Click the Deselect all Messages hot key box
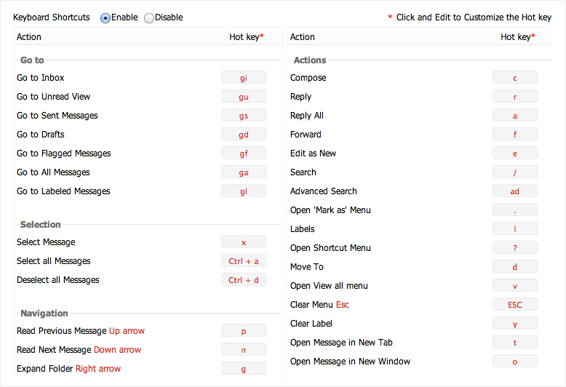Screen dimensions: 566x387 click(x=244, y=280)
